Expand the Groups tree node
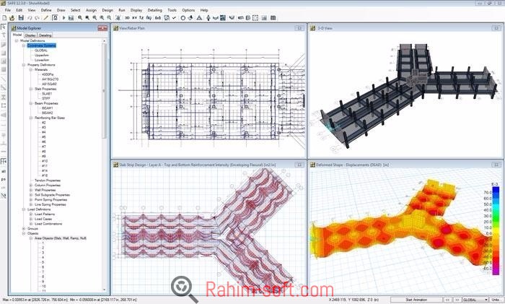 [24, 229]
